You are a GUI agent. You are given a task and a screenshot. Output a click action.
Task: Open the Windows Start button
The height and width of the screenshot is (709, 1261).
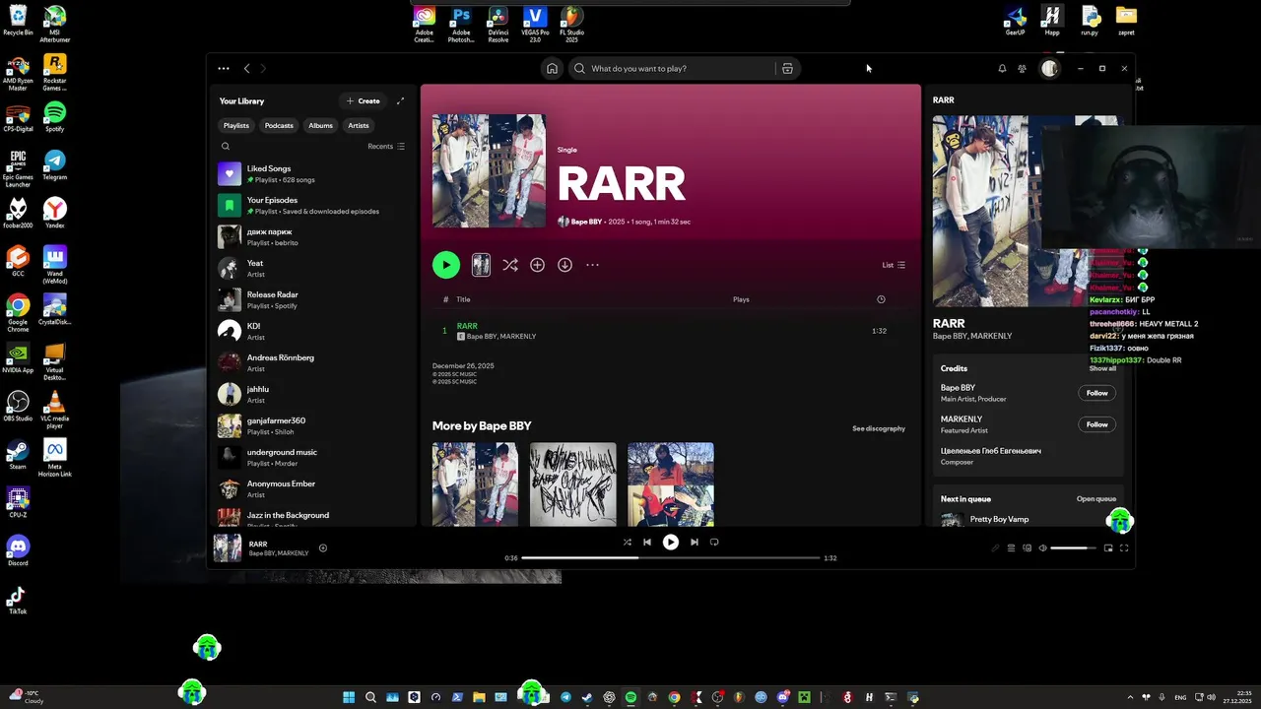tap(349, 697)
